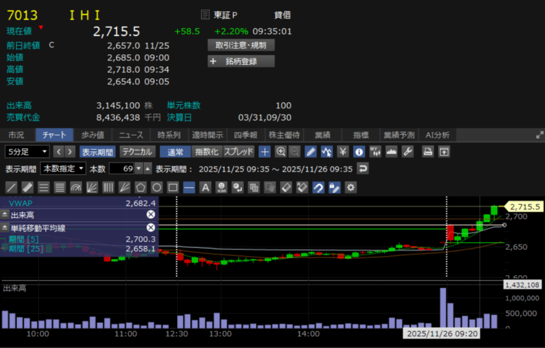Toggle the info display icon

(358, 151)
